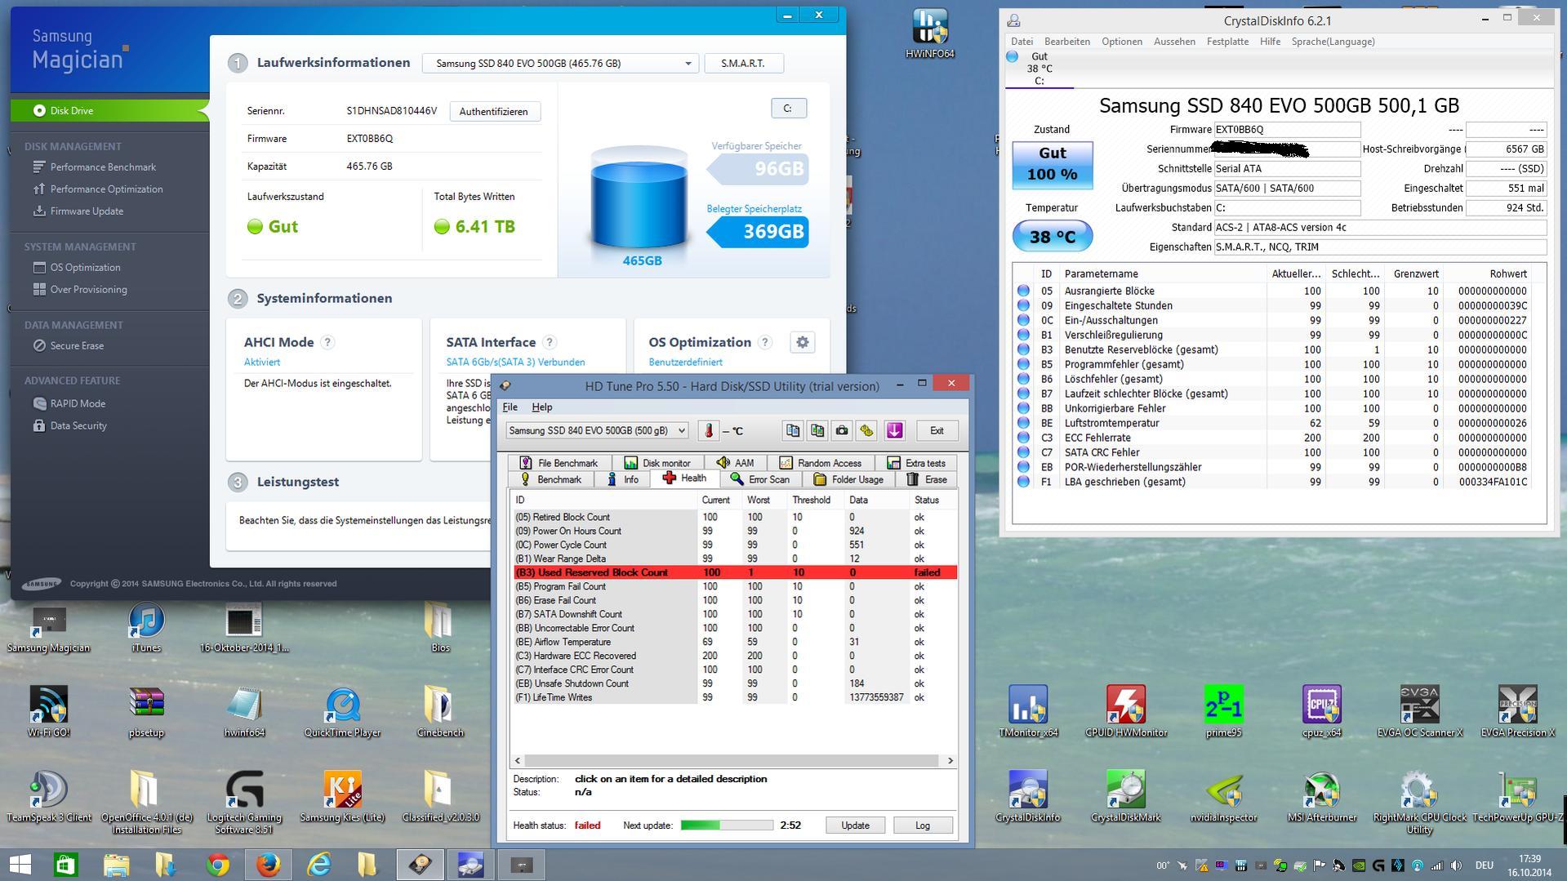Open the Windows Start button
This screenshot has height=881, width=1567.
point(20,865)
